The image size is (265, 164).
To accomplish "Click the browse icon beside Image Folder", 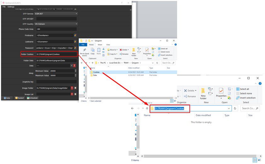I will click(75, 88).
